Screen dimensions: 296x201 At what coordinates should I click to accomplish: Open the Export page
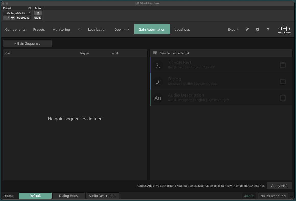point(233,29)
